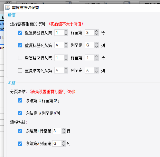Increase the 重复标题列 start column value
This screenshot has height=157, width=160.
tap(66, 44)
